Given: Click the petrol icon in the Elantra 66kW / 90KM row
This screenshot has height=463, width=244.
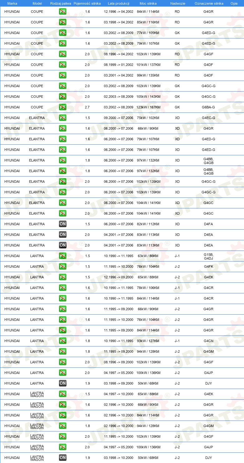Looking at the screenshot, I should [x=63, y=128].
